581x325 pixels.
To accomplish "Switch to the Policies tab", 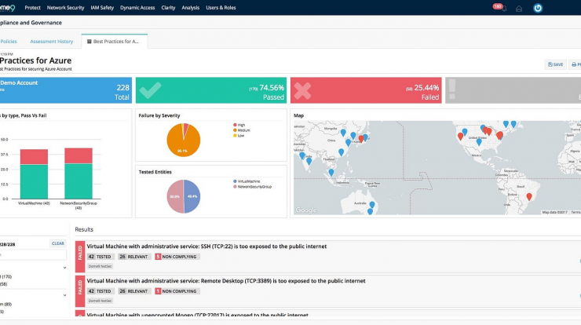I will 9,42.
